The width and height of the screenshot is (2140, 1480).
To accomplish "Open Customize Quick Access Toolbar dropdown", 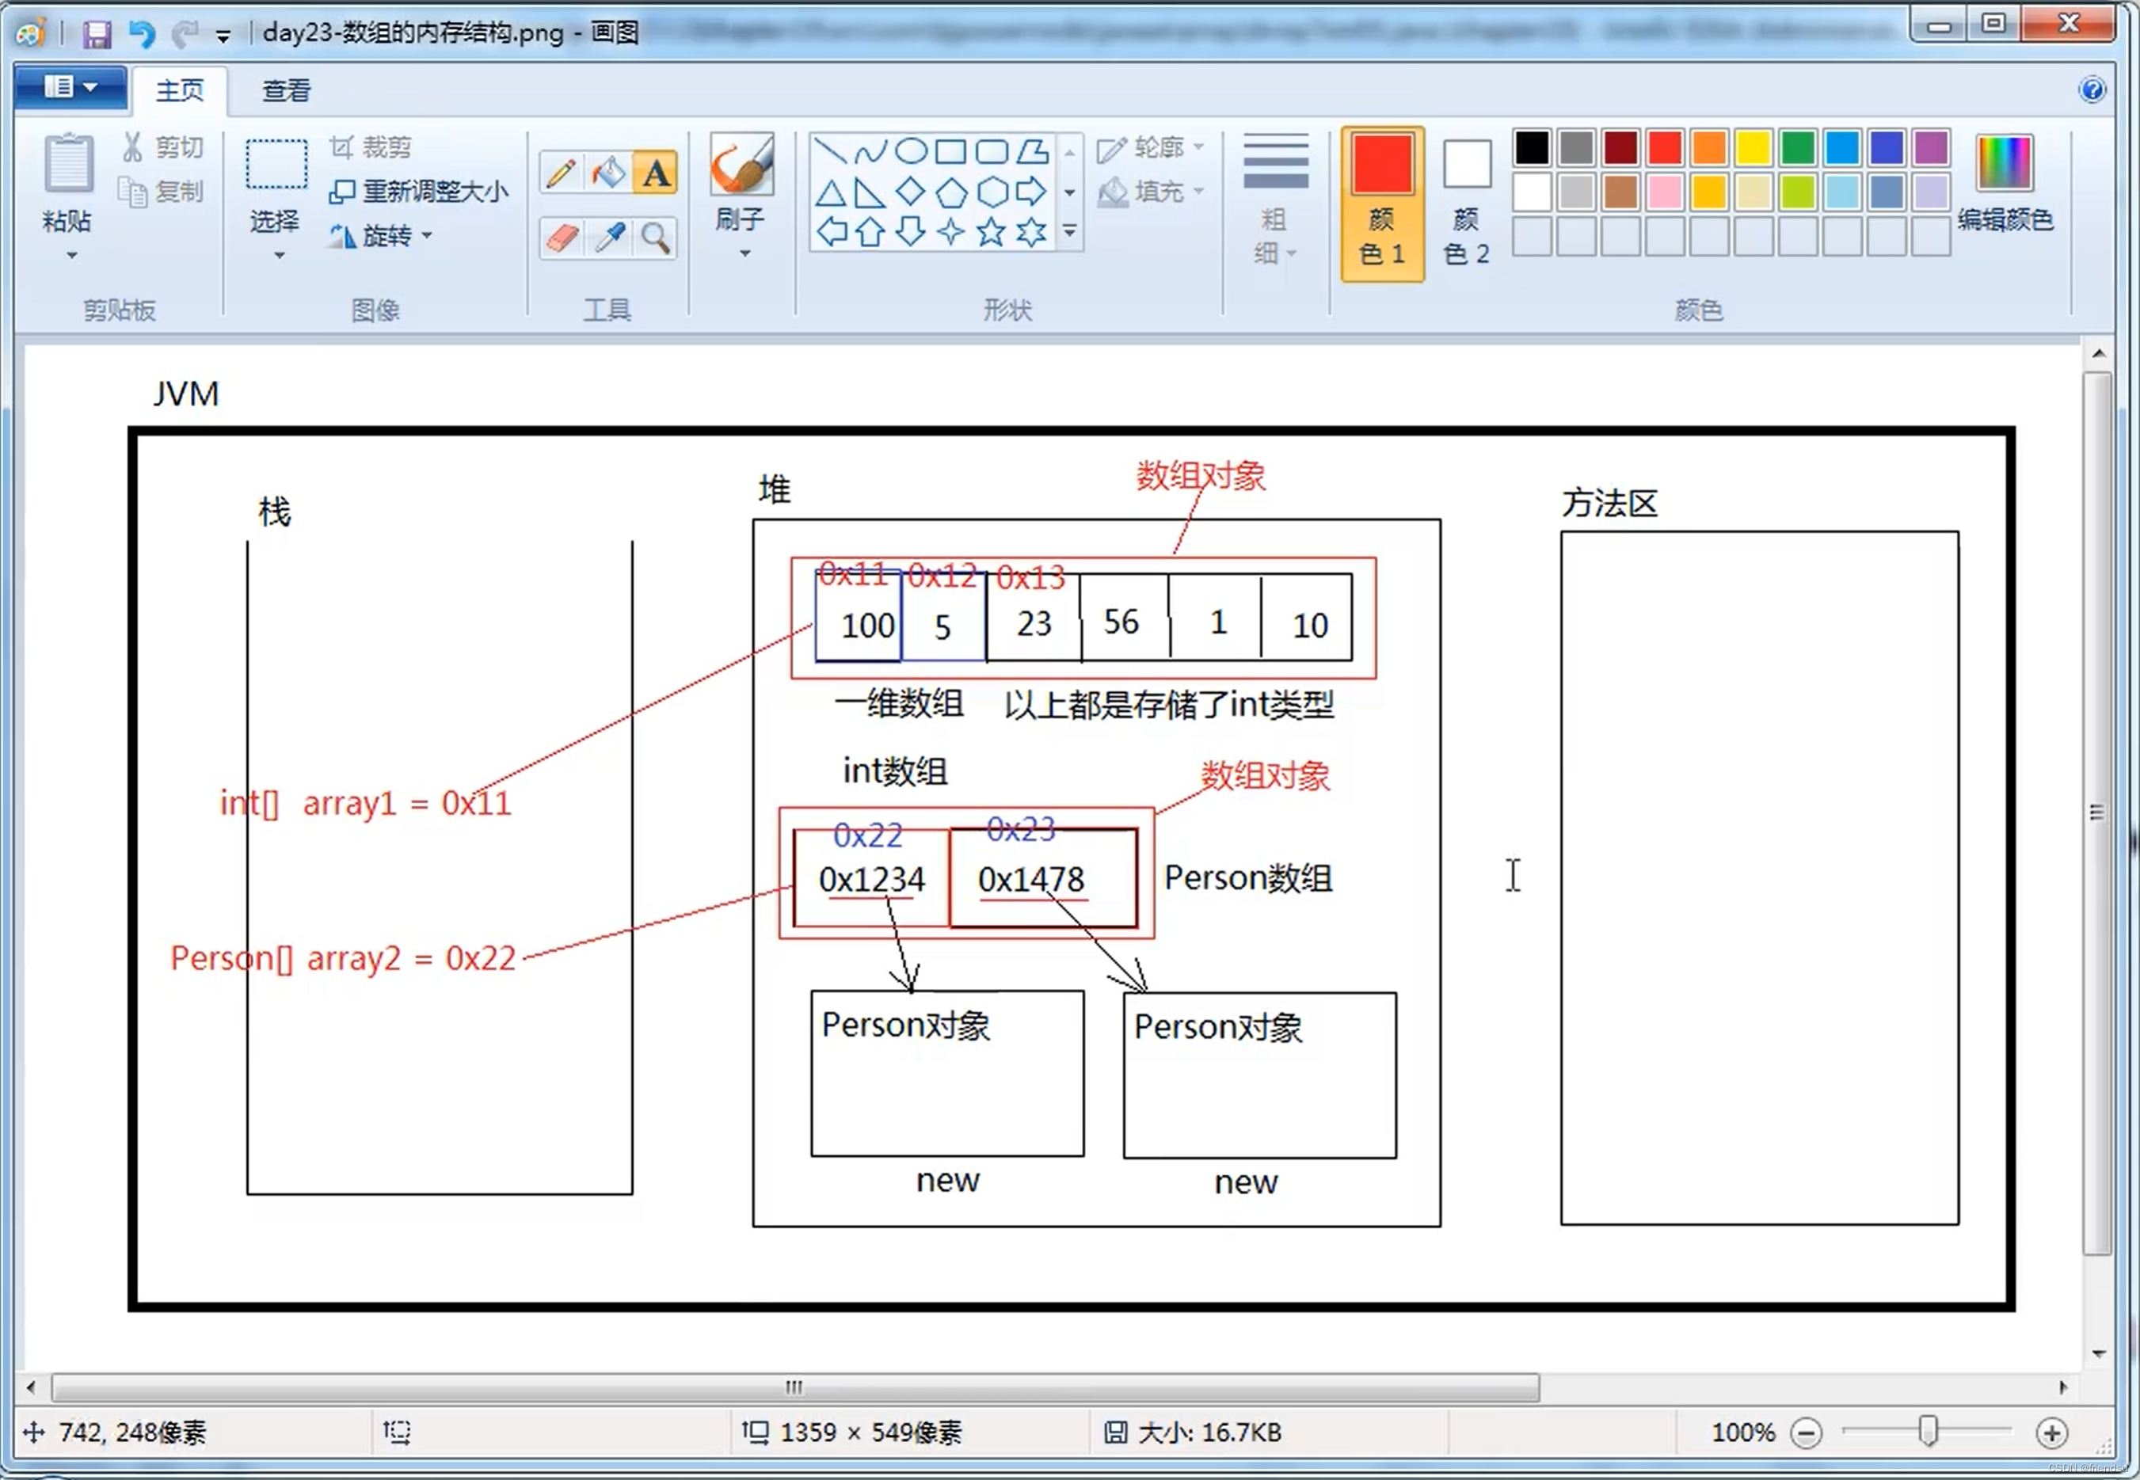I will pos(223,36).
